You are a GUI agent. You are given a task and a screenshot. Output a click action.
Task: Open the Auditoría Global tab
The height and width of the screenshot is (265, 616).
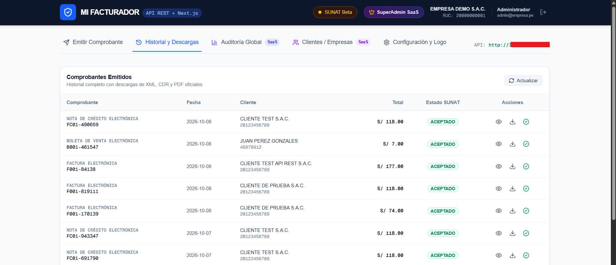pyautogui.click(x=245, y=42)
